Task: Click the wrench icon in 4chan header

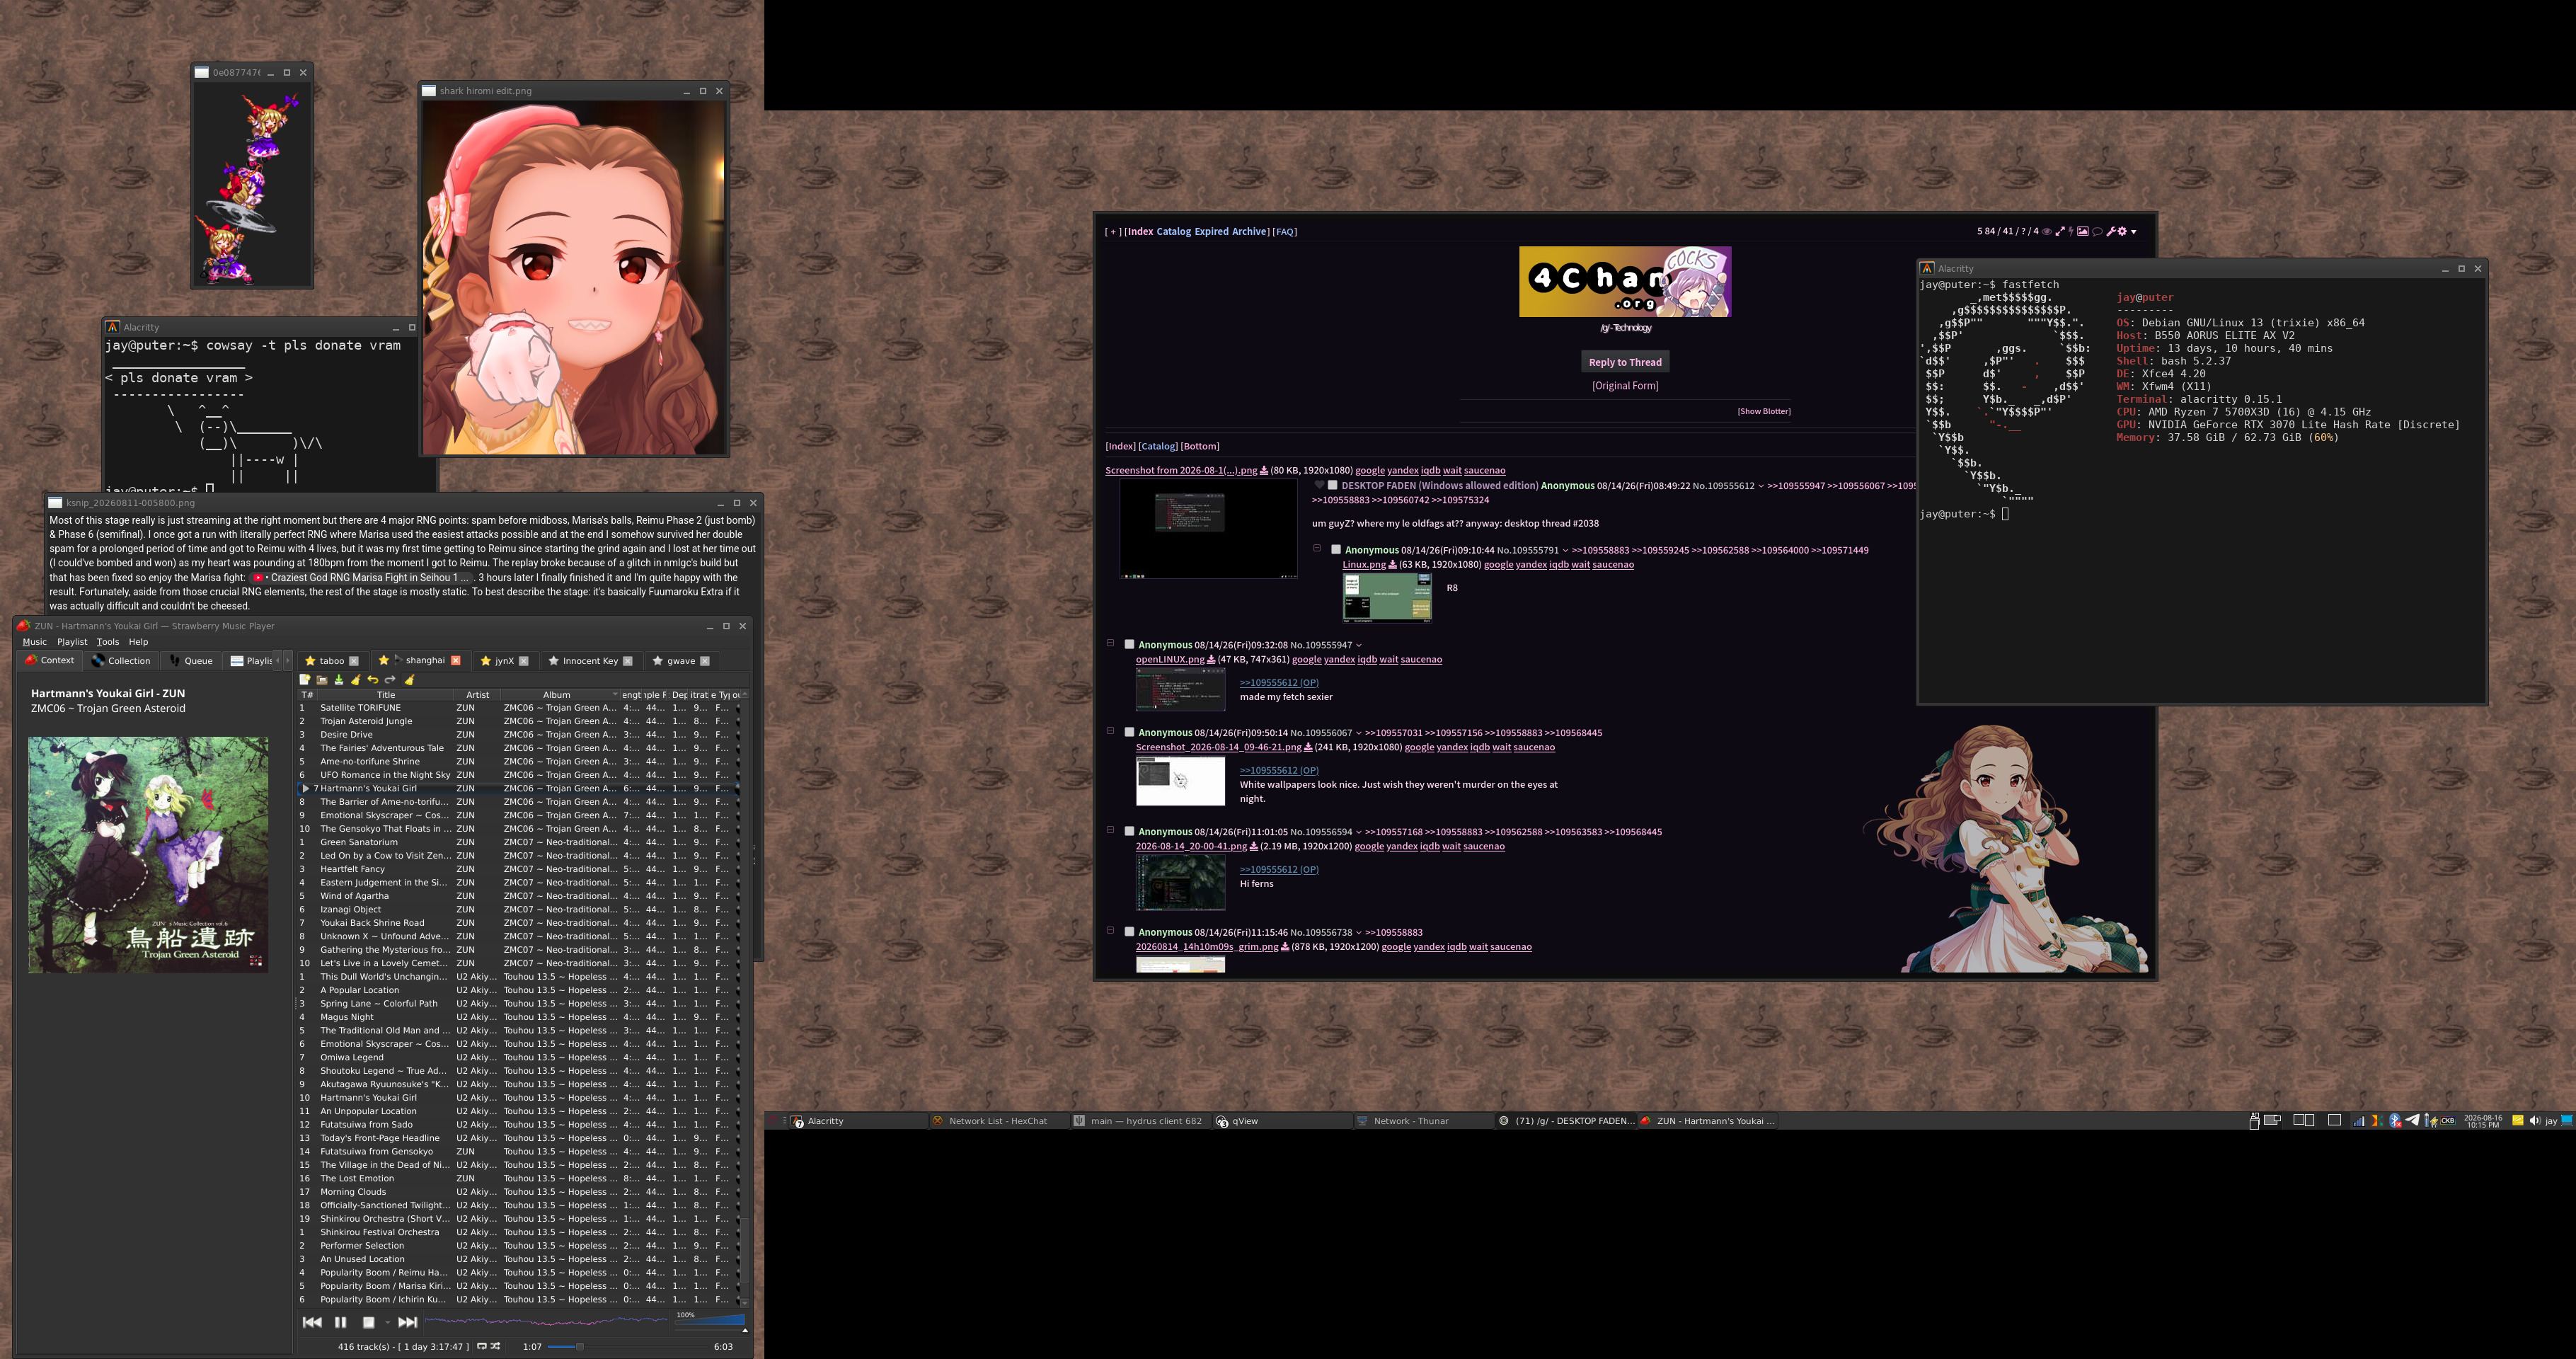Action: point(2111,232)
